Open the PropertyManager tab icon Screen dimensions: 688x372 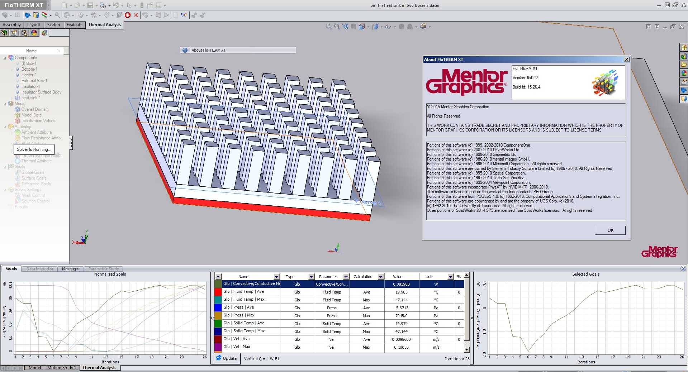(x=14, y=33)
